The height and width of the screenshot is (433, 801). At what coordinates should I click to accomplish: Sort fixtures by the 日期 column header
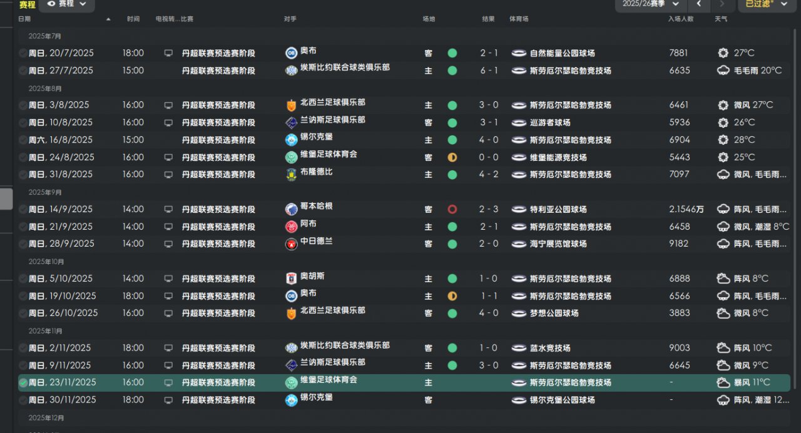coord(25,19)
